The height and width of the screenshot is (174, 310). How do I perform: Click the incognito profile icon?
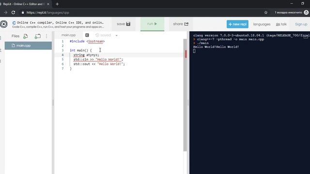pos(306,13)
